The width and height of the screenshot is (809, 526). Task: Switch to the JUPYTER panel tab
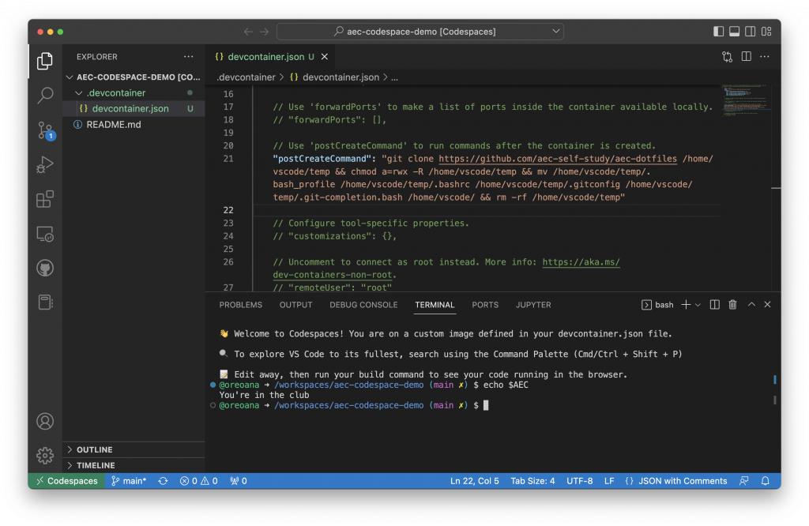pos(533,305)
